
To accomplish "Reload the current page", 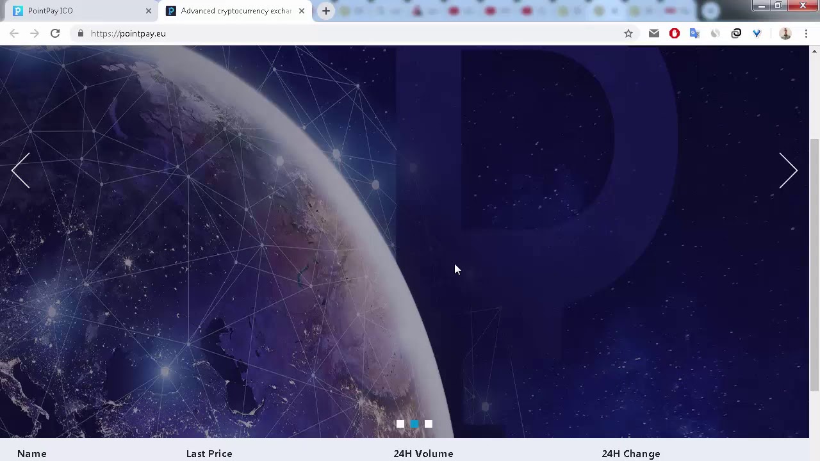I will (x=55, y=33).
